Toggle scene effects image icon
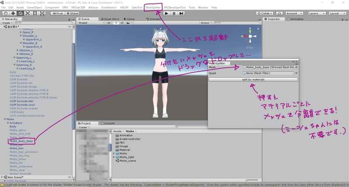 pyautogui.click(x=128, y=23)
